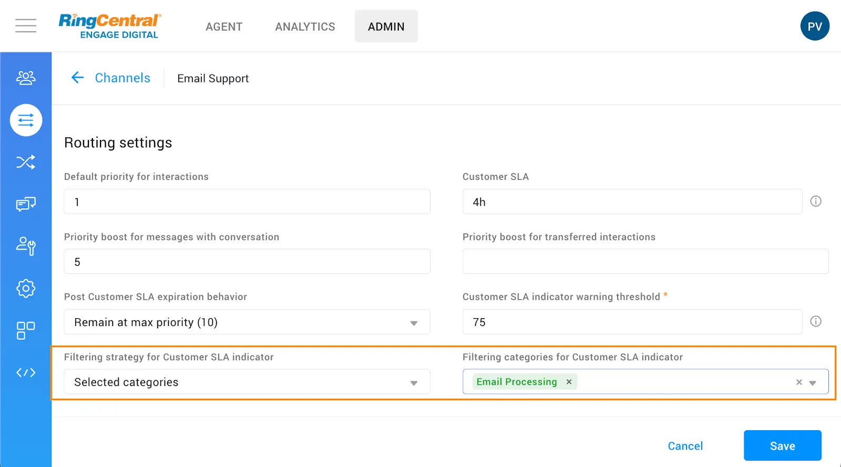Click the warning threshold info icon
Image resolution: width=841 pixels, height=467 pixels.
pos(815,321)
